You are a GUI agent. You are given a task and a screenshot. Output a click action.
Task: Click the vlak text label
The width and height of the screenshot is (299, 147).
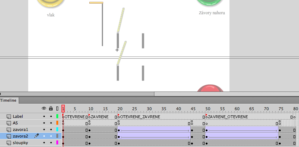click(51, 15)
